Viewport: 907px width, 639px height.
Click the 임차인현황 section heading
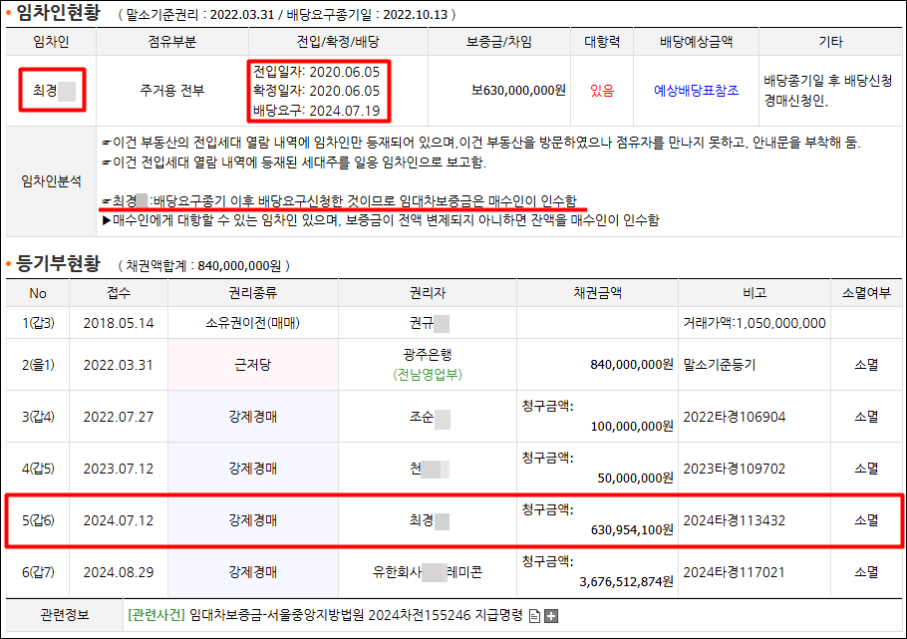(58, 13)
